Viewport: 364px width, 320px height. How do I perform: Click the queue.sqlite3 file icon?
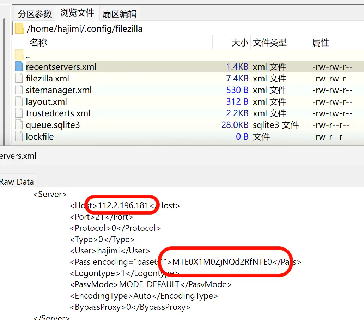(x=19, y=125)
